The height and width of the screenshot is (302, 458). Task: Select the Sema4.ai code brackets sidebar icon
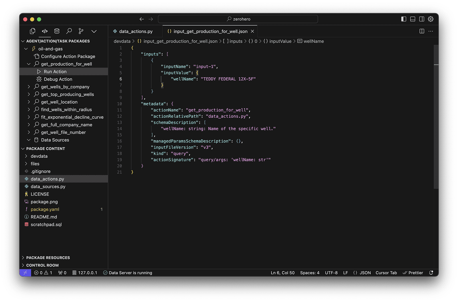point(45,31)
